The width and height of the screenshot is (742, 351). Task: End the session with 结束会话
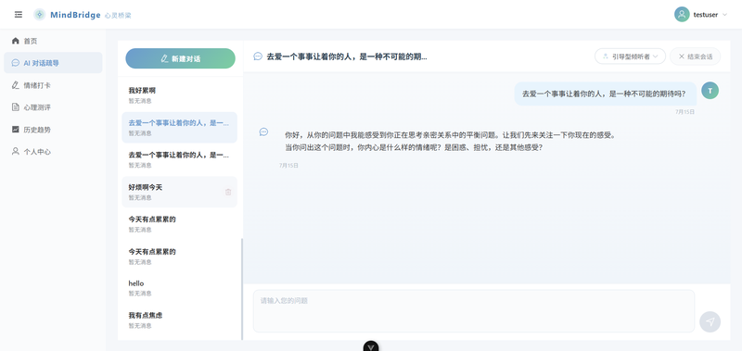coord(695,56)
